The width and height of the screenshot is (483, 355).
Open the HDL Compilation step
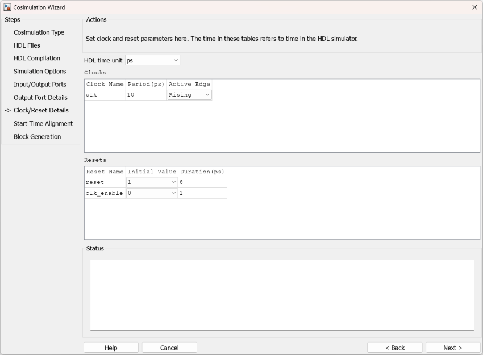click(37, 59)
